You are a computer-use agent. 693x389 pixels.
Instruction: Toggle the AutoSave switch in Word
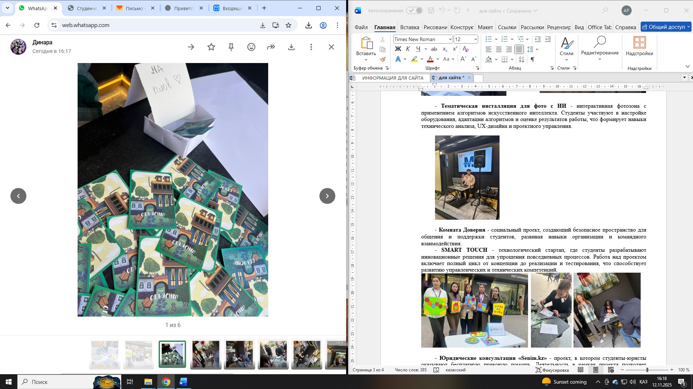pos(414,11)
